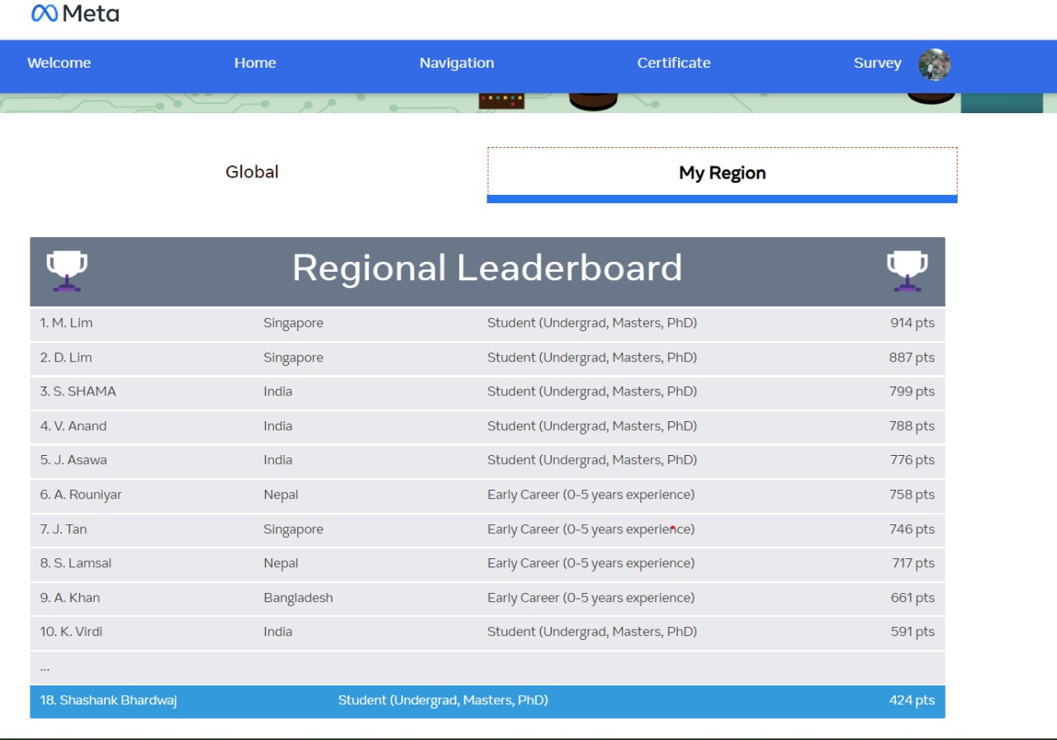
Task: Click J. Tan's 746 pts score
Action: (x=912, y=530)
